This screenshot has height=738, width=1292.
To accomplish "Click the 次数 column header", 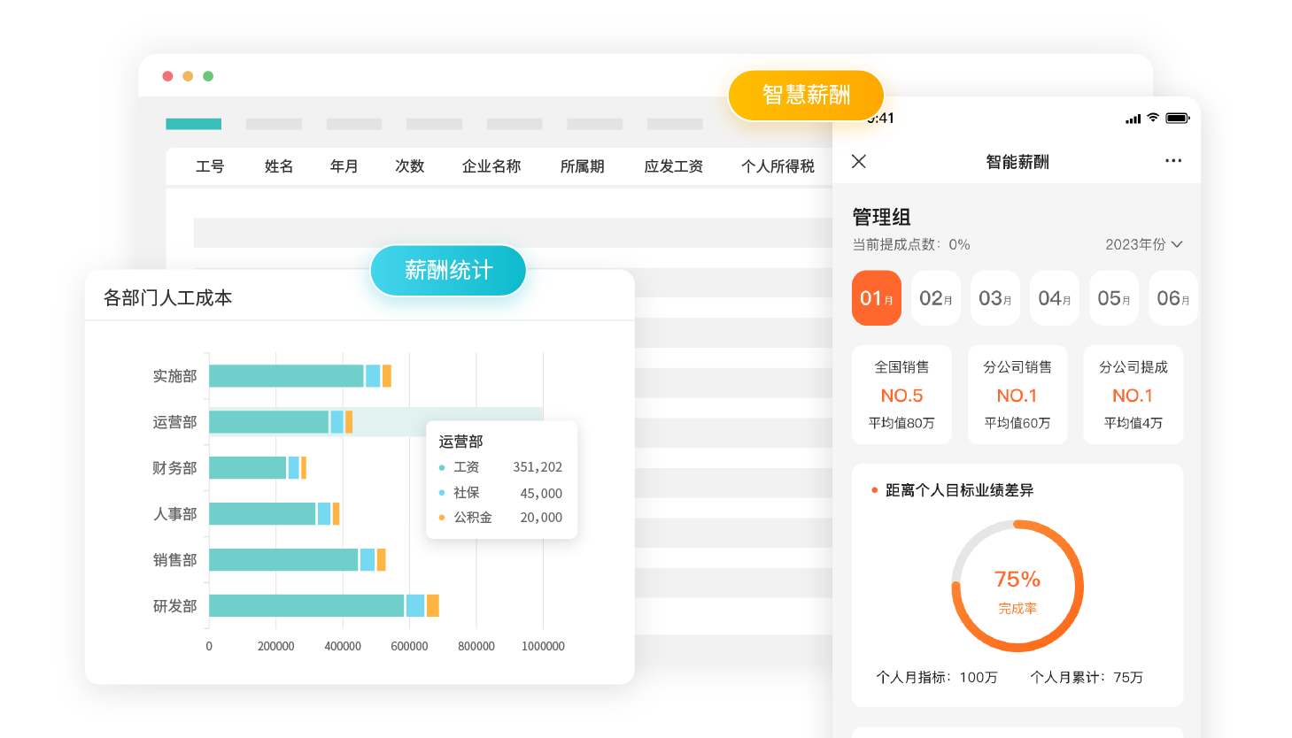I will pyautogui.click(x=410, y=166).
